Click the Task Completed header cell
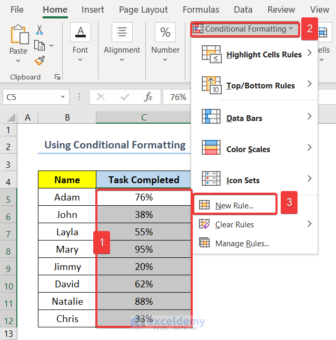 pos(144,179)
